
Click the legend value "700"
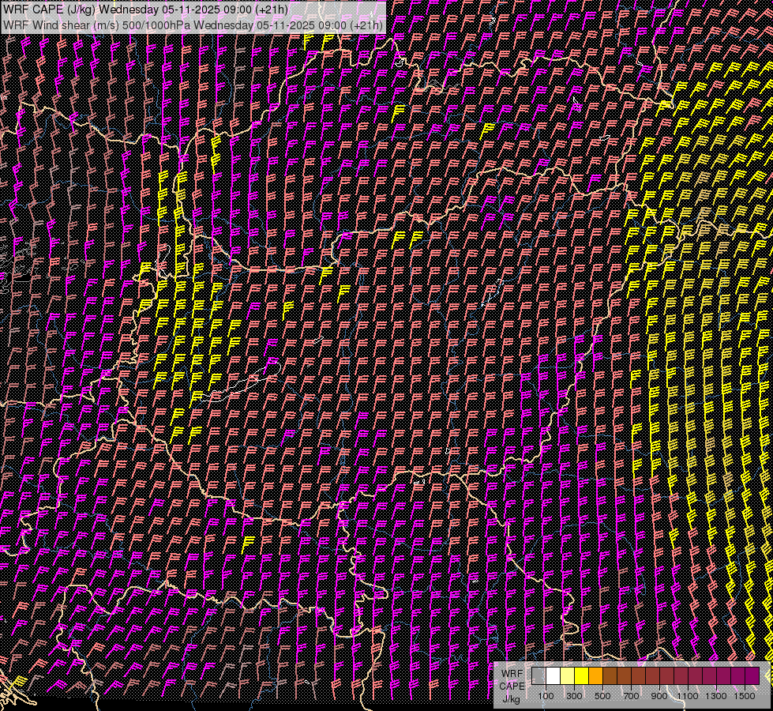(x=631, y=696)
